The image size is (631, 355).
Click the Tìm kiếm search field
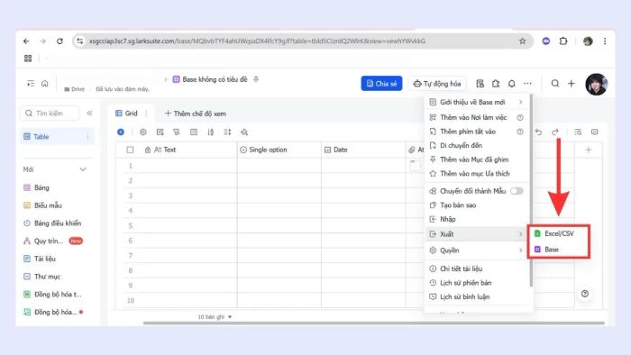click(50, 114)
